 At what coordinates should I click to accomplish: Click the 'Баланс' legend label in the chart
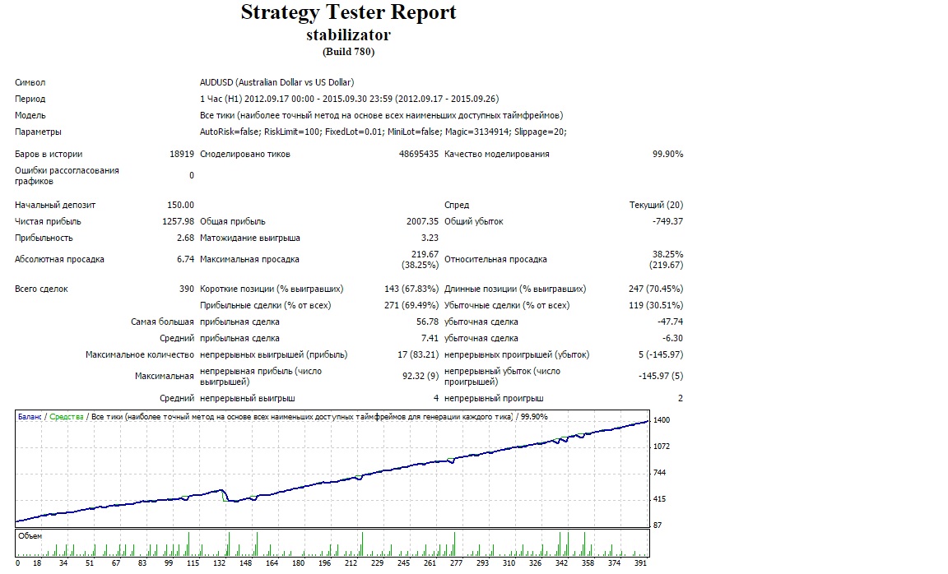(x=30, y=417)
